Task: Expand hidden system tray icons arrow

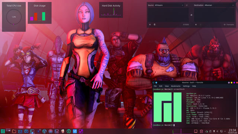Action: [225, 131]
